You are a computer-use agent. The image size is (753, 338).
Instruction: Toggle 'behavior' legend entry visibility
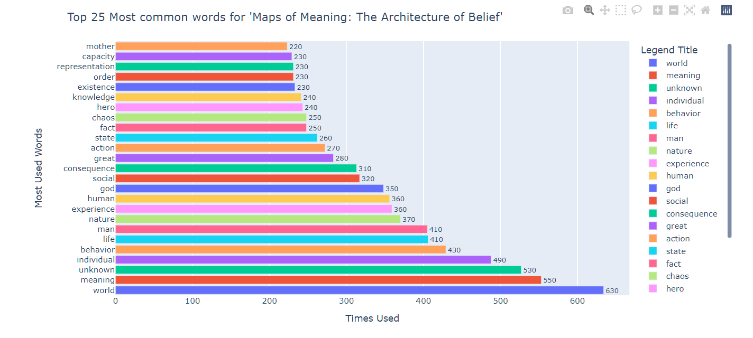click(x=683, y=114)
